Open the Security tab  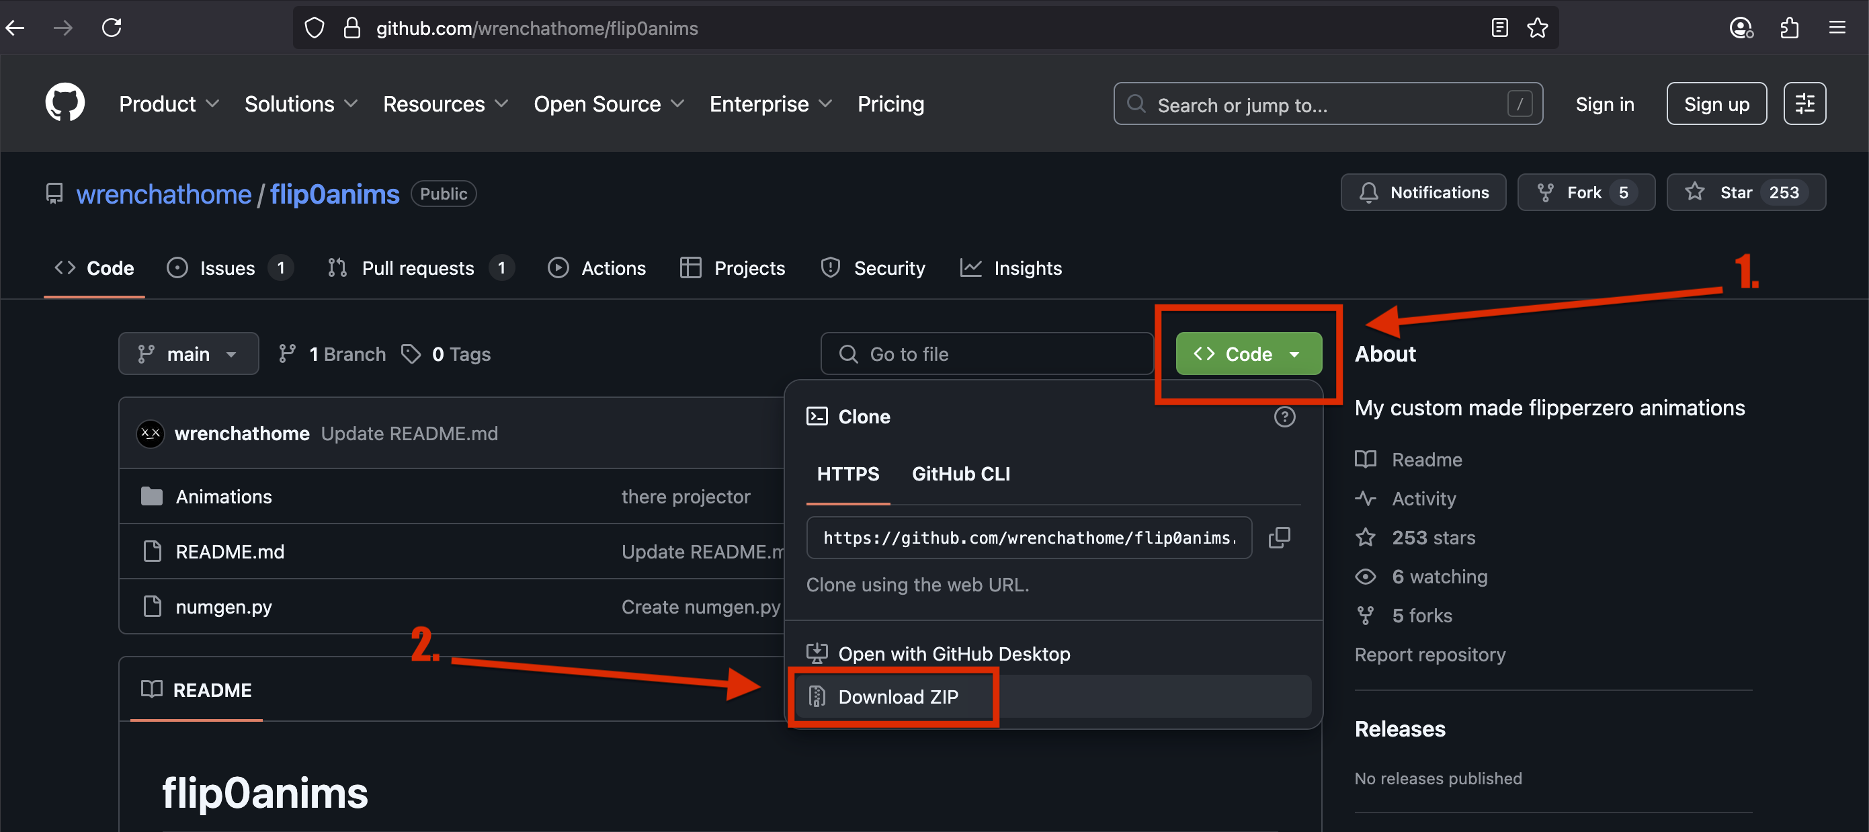tap(872, 268)
